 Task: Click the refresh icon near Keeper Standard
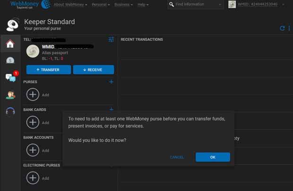pyautogui.click(x=282, y=28)
